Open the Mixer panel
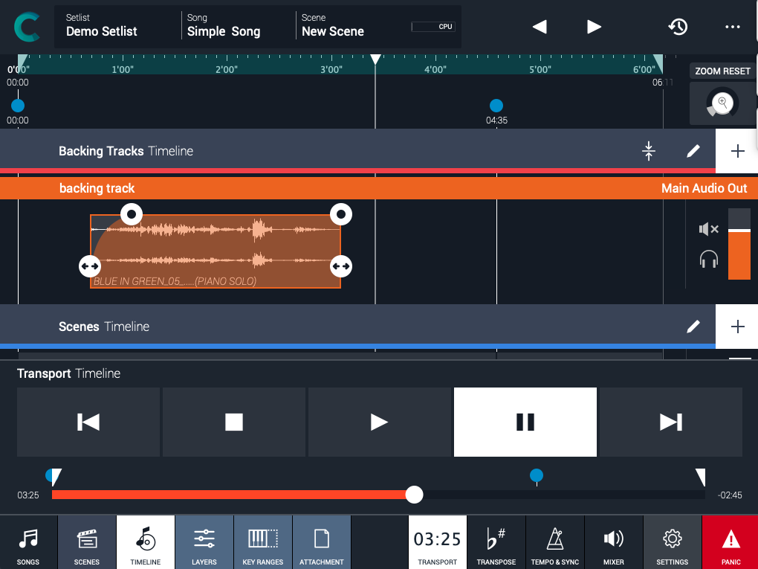Image resolution: width=758 pixels, height=569 pixels. point(613,541)
